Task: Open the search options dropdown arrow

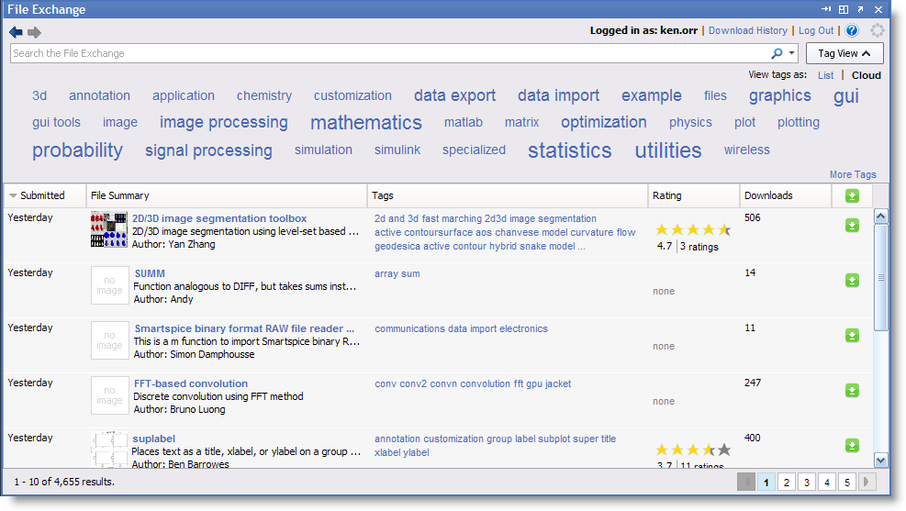Action: pos(791,53)
